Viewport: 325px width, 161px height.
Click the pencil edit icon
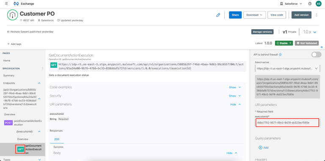pyautogui.click(x=218, y=15)
